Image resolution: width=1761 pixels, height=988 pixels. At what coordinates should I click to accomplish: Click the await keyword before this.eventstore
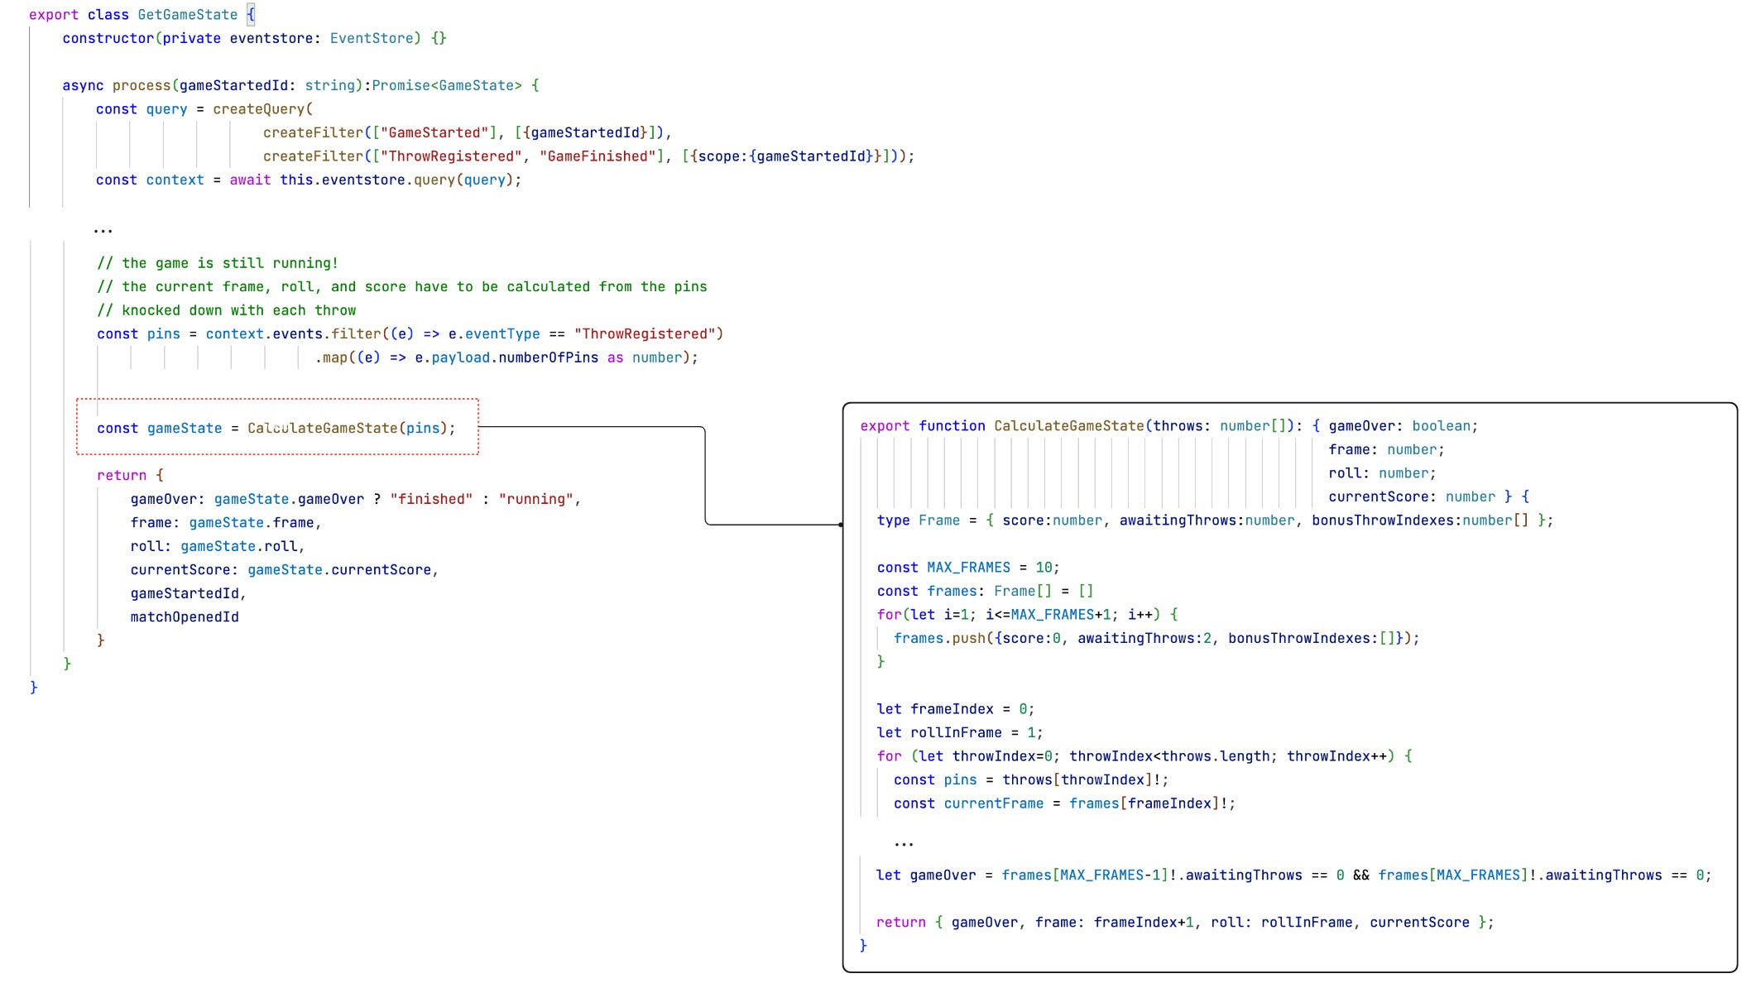tap(250, 180)
